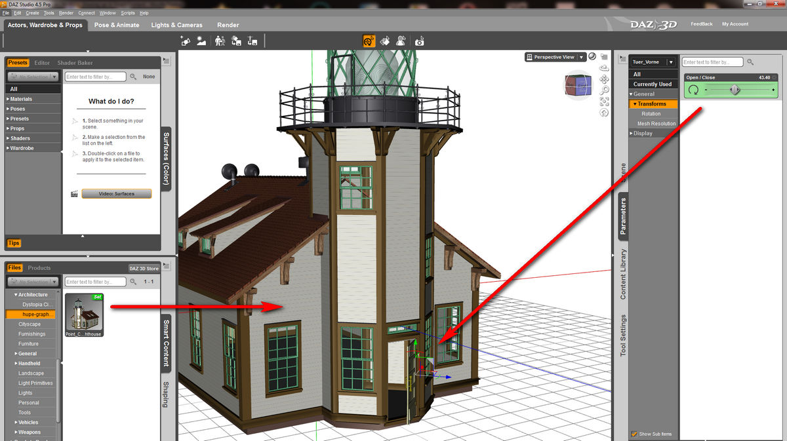Click the video clapperboard icon in Tips

75,194
